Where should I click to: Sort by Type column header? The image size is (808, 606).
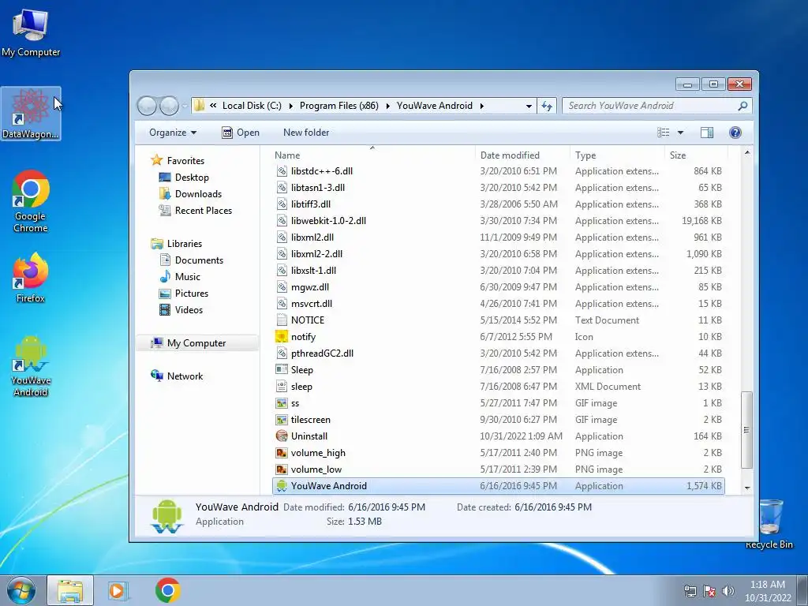point(617,155)
